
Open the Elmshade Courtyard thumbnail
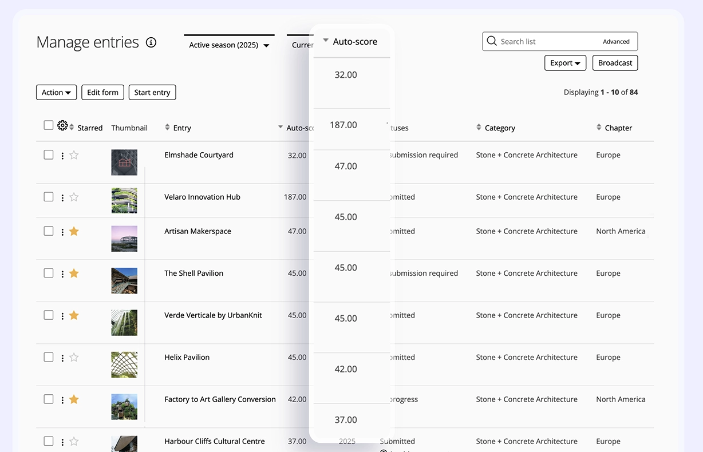(x=124, y=162)
